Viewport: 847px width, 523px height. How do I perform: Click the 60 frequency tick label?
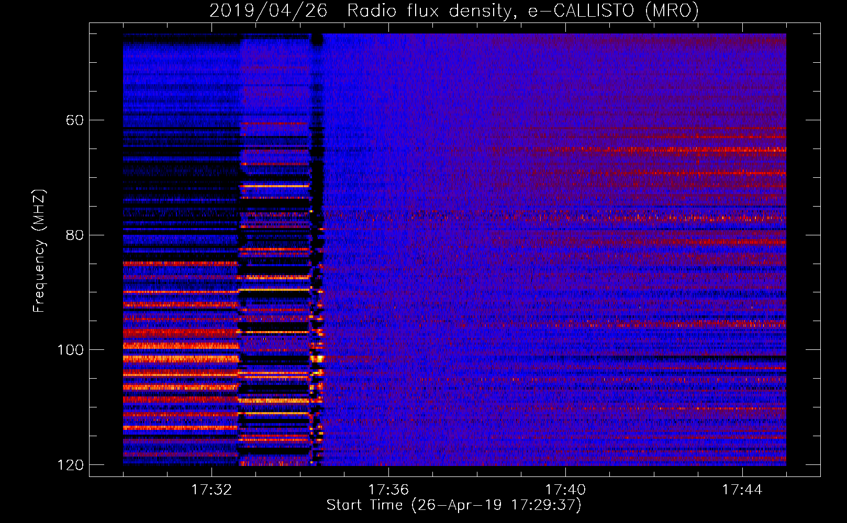point(74,120)
